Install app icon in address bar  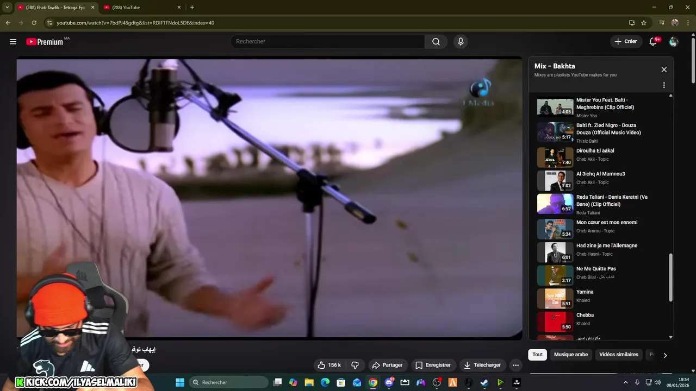(632, 23)
